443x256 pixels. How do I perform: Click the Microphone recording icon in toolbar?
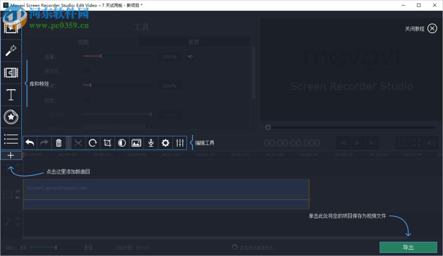[x=151, y=142]
